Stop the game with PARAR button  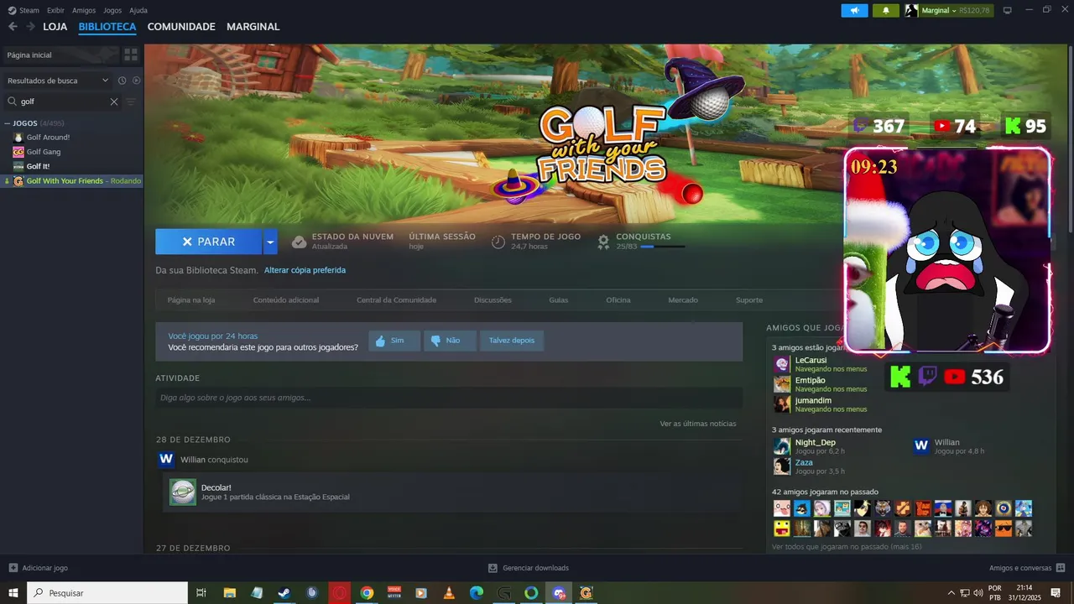point(208,242)
